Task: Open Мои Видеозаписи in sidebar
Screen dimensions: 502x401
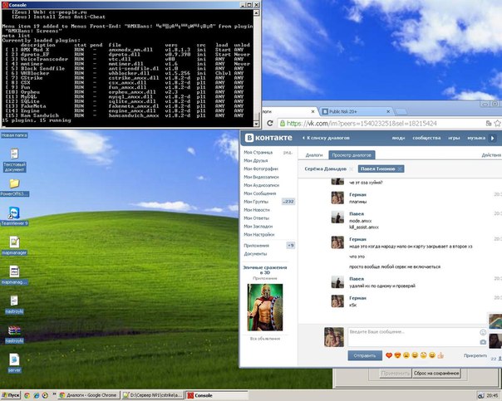Action: [x=261, y=177]
